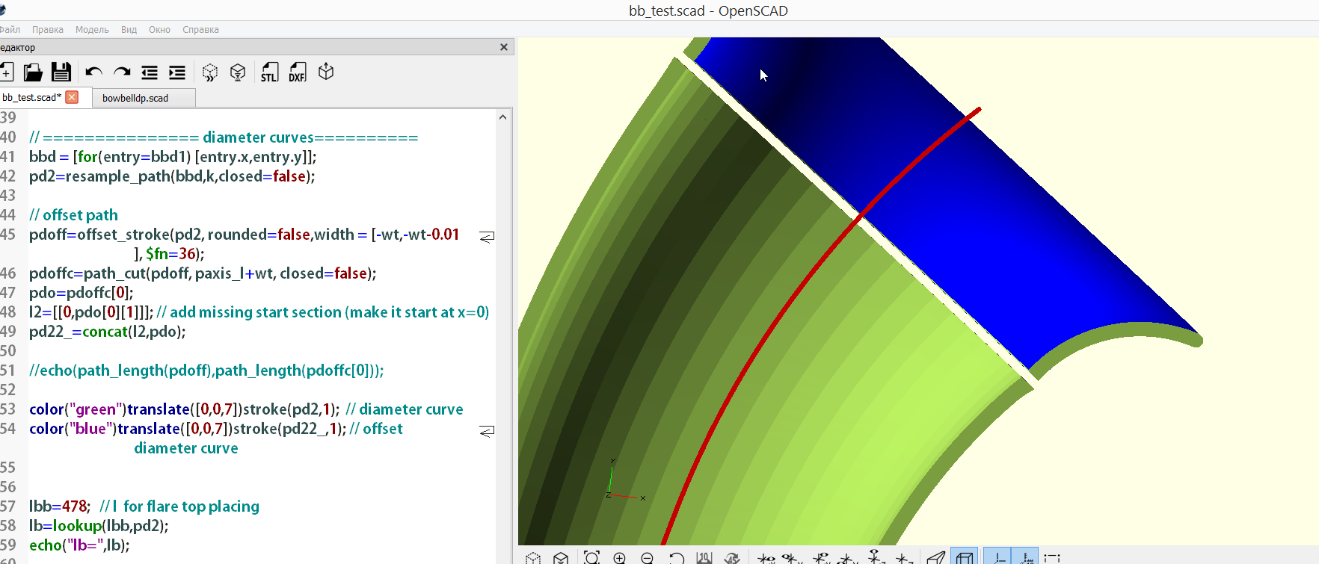Screen dimensions: 1319x564
Task: Export the model as STL
Action: pos(269,72)
